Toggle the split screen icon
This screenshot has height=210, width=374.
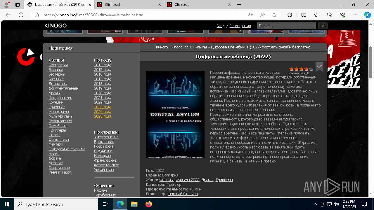click(304, 15)
